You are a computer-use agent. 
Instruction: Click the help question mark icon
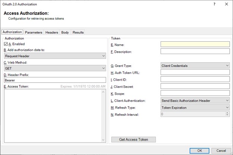click(214, 4)
